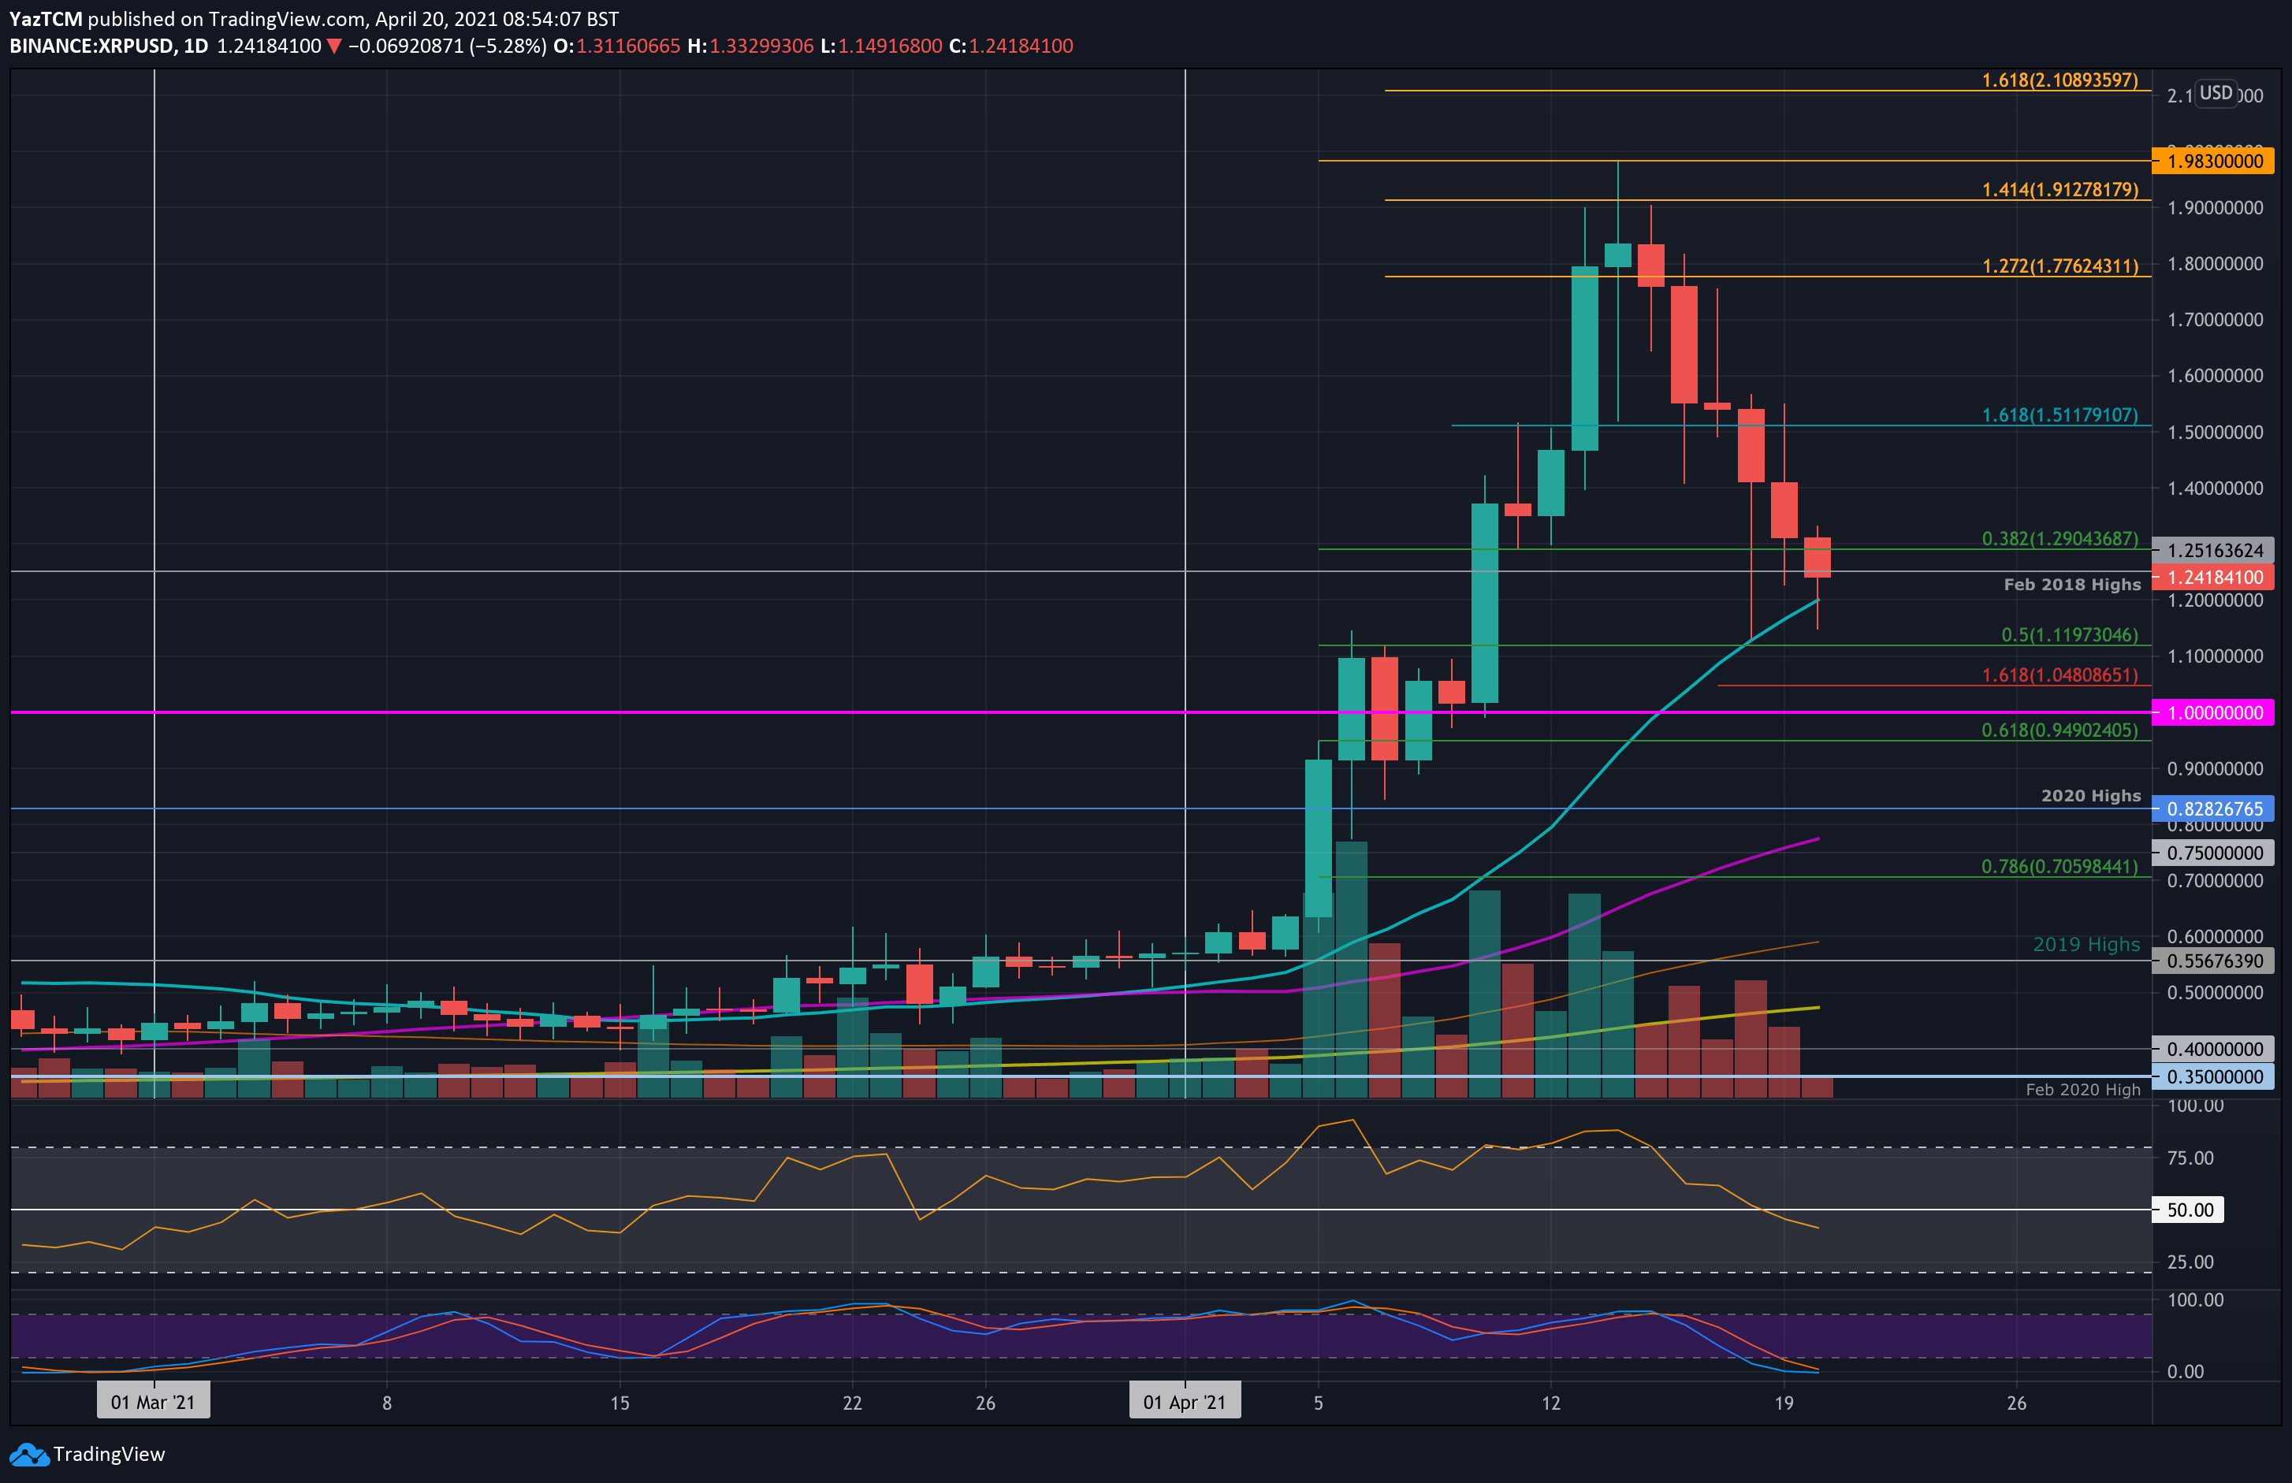Click the date axis label 26 in April
This screenshot has height=1483, width=2292.
tap(2017, 1403)
